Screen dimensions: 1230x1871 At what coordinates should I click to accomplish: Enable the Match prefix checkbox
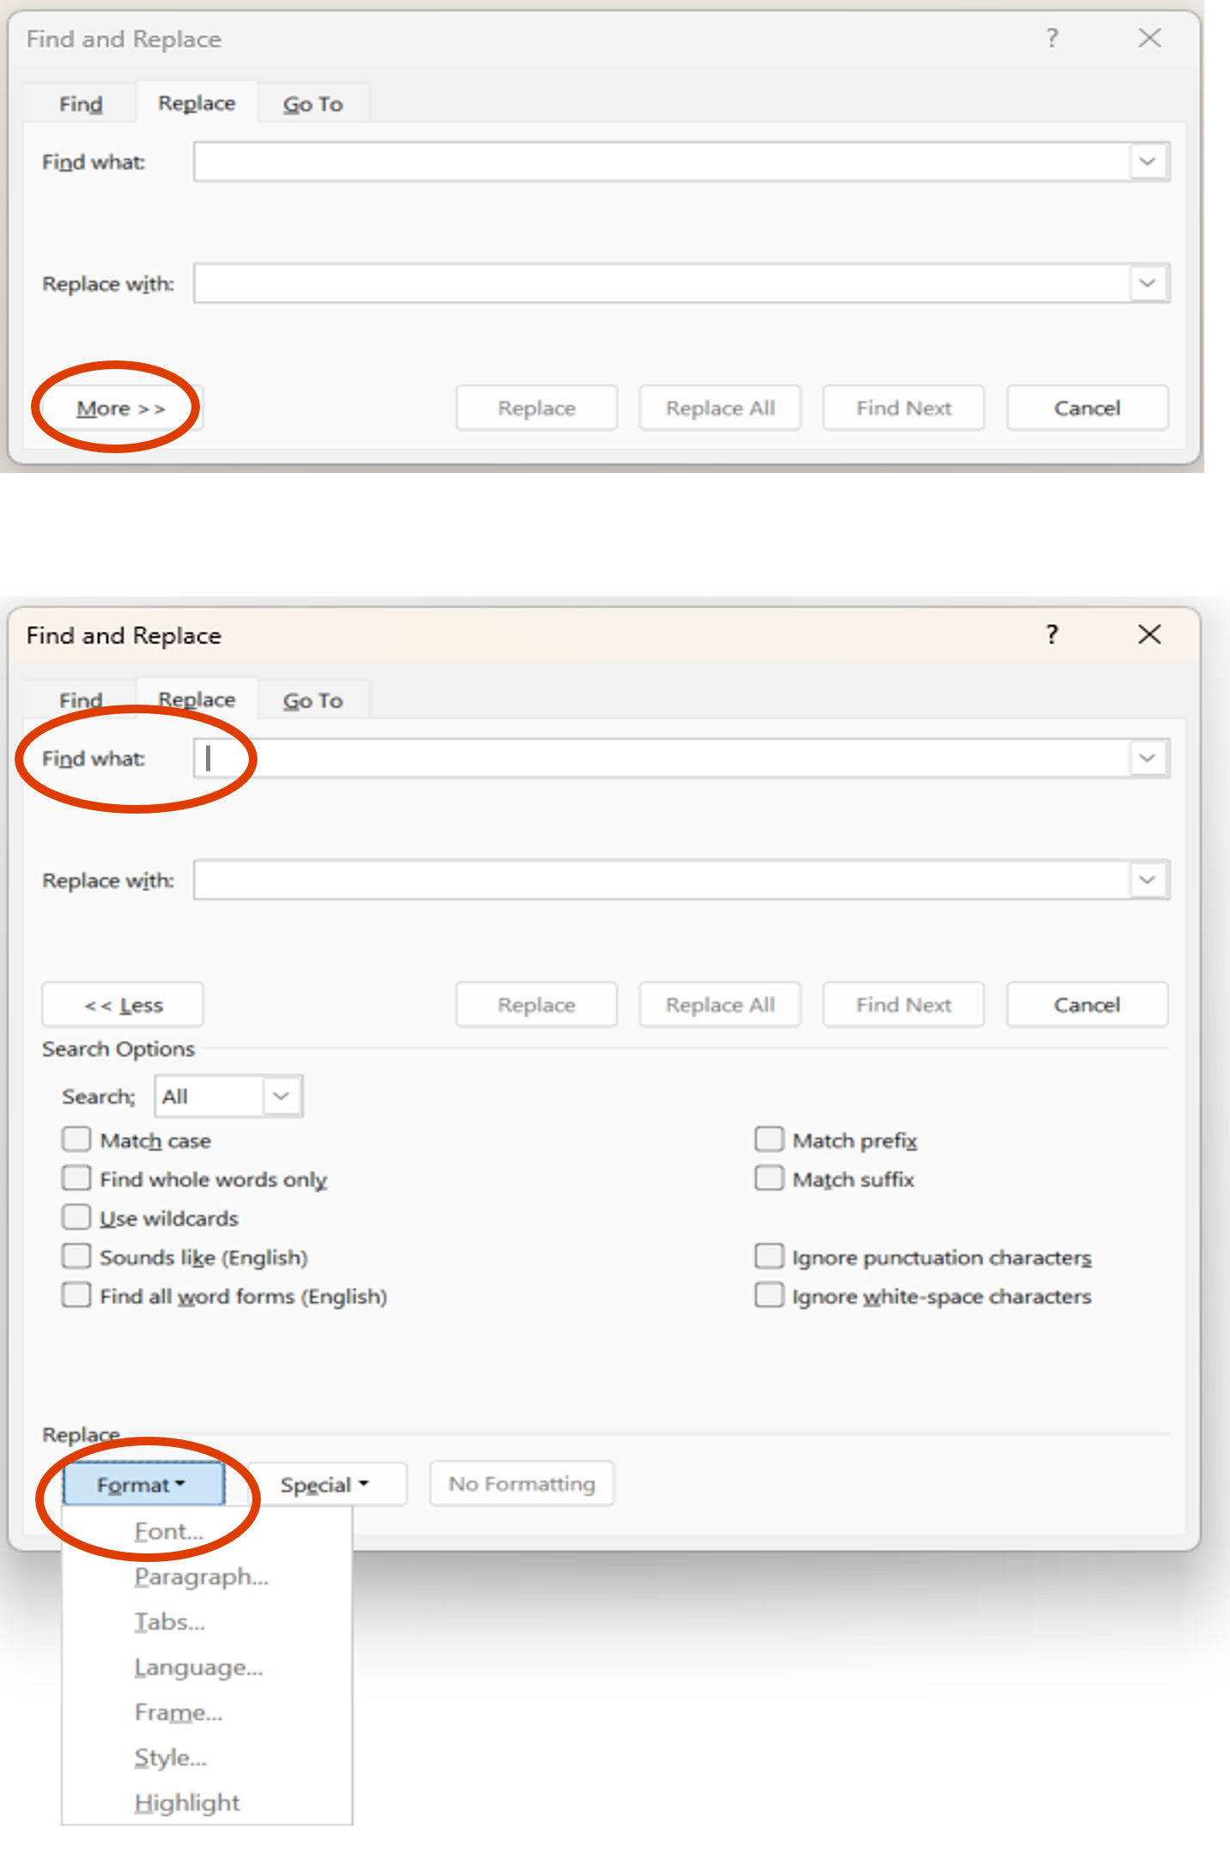pos(769,1140)
